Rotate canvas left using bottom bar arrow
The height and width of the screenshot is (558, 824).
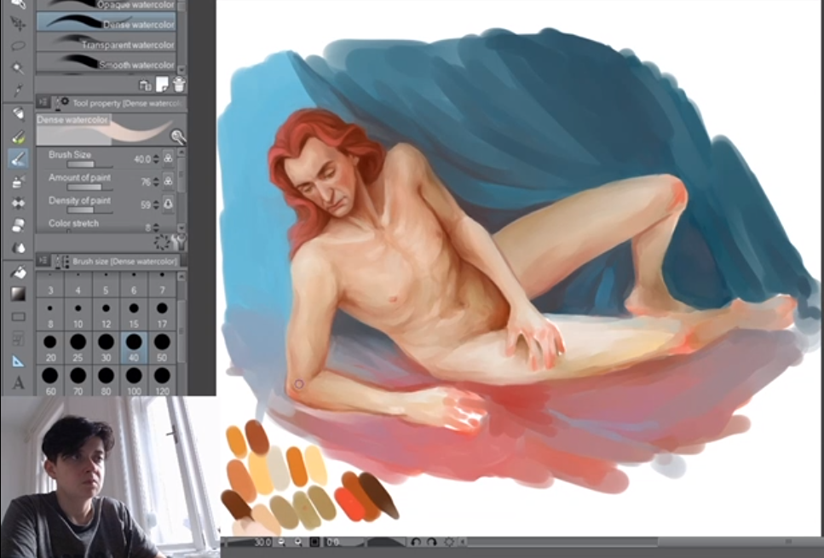416,542
